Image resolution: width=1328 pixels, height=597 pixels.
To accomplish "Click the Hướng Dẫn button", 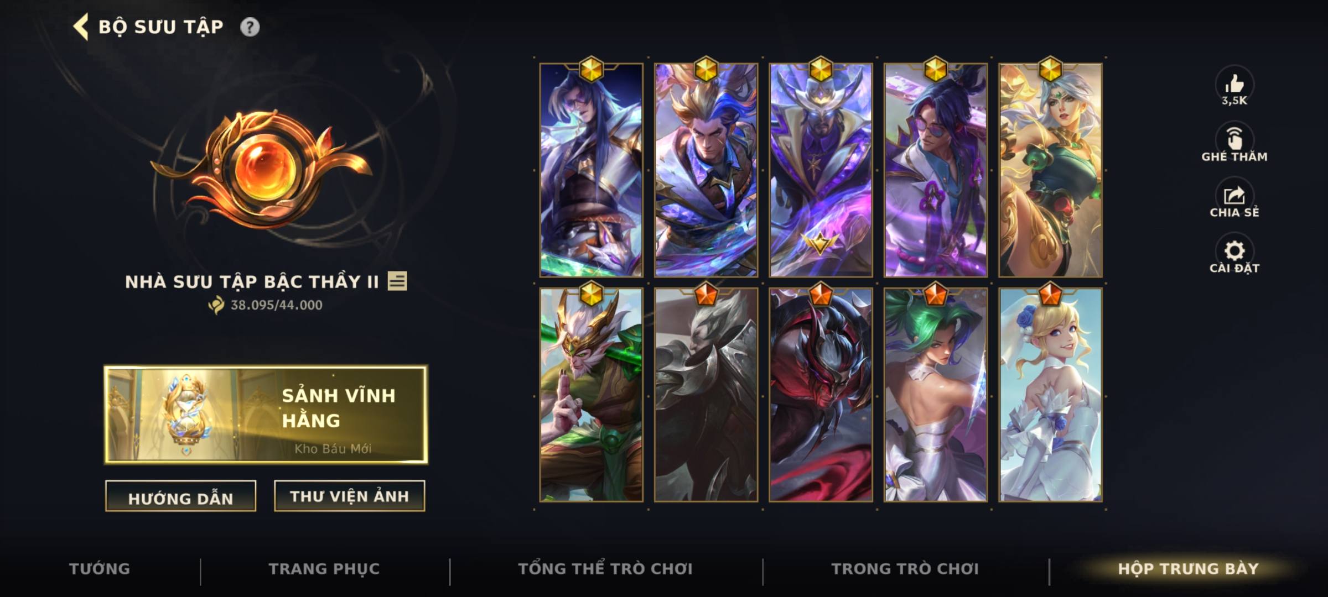I will tap(180, 496).
